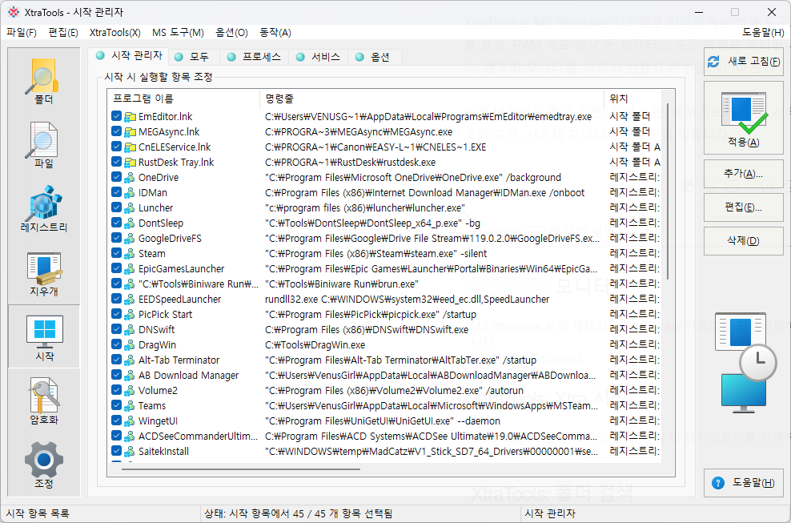
Task: Click the startup monitor clock illustration
Action: [x=745, y=361]
